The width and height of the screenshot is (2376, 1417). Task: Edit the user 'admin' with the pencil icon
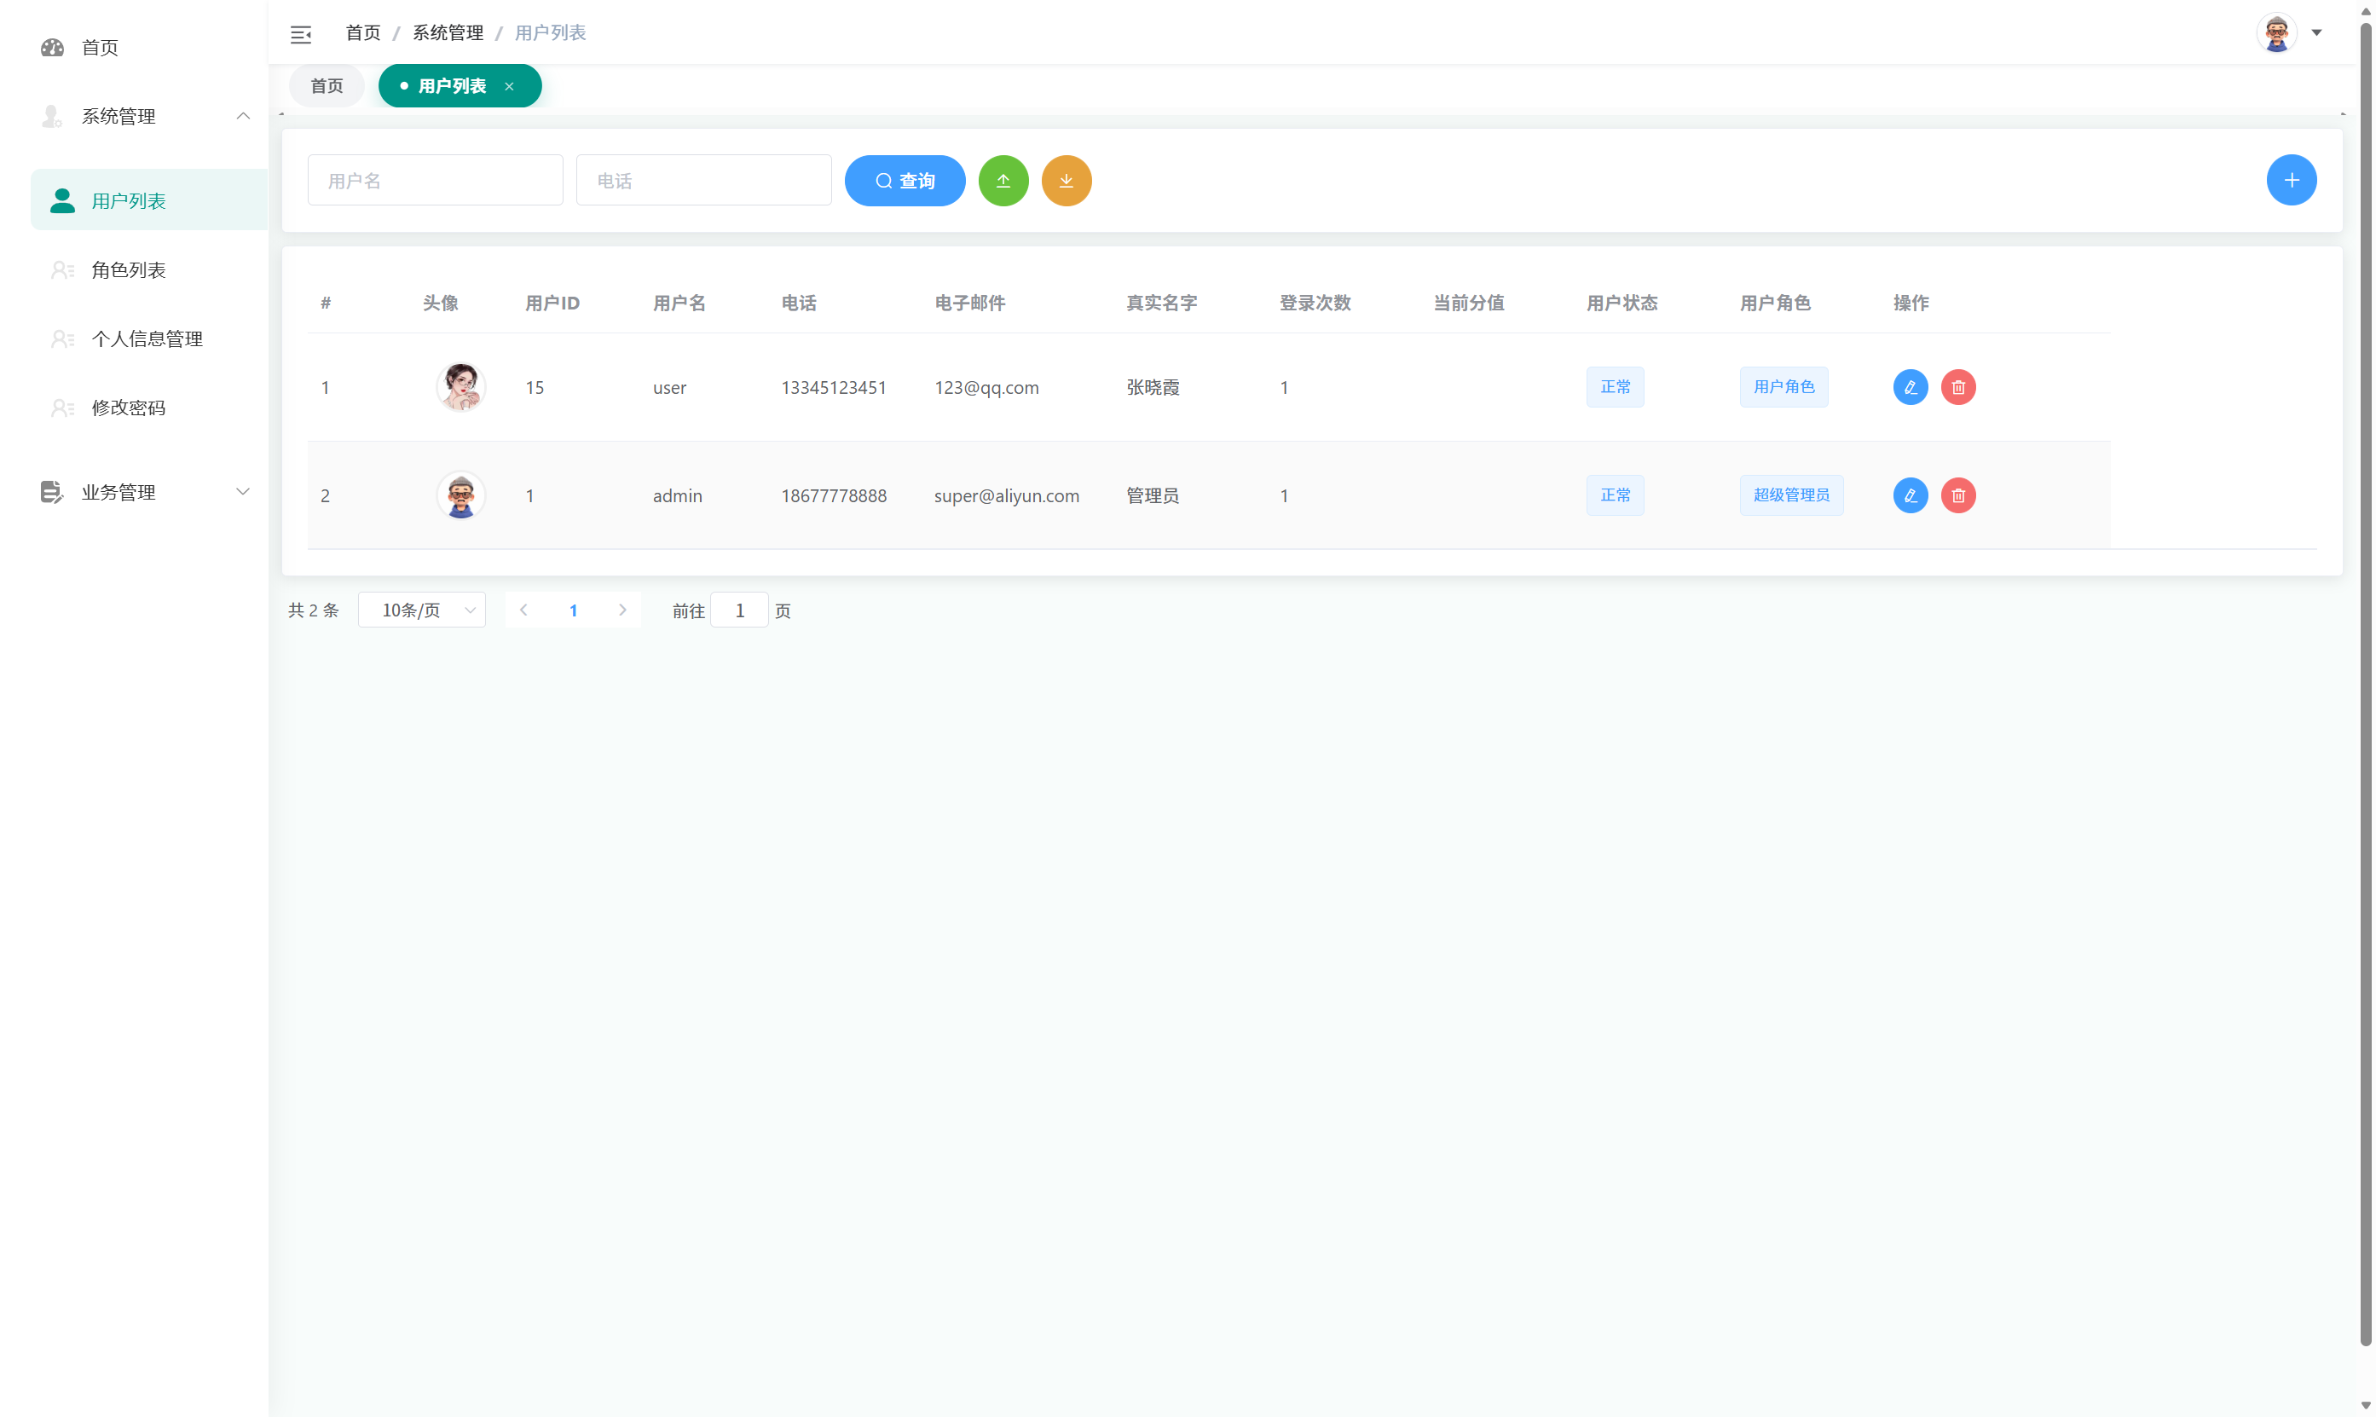1911,495
